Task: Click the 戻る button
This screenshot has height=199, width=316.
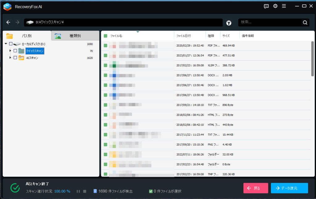Action: 256,188
